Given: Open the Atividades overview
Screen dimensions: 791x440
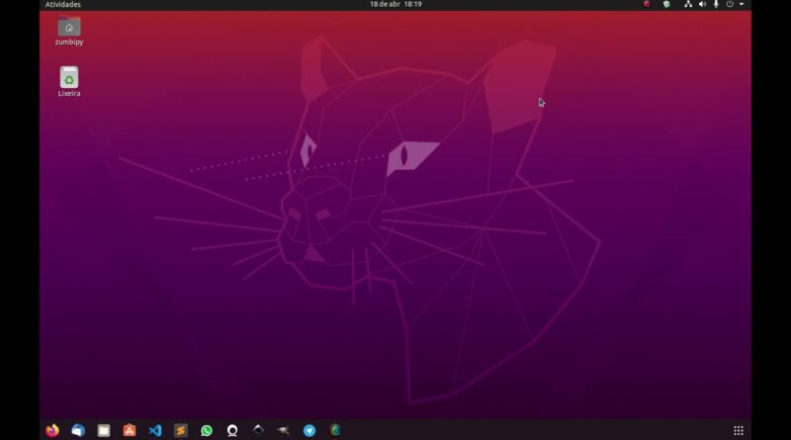Looking at the screenshot, I should (x=63, y=4).
